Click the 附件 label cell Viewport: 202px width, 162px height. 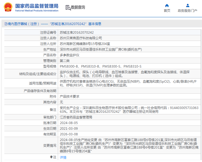click(x=31, y=97)
